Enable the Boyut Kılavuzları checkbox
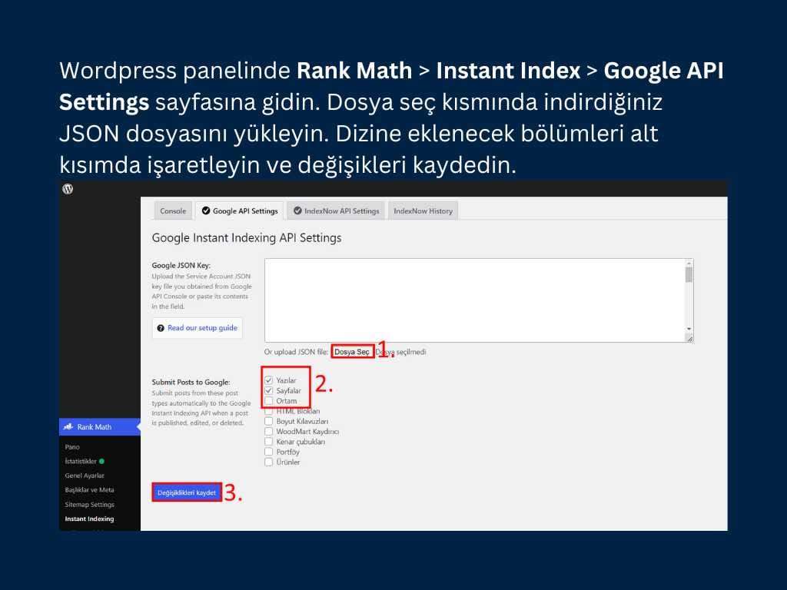The image size is (787, 590). point(268,421)
